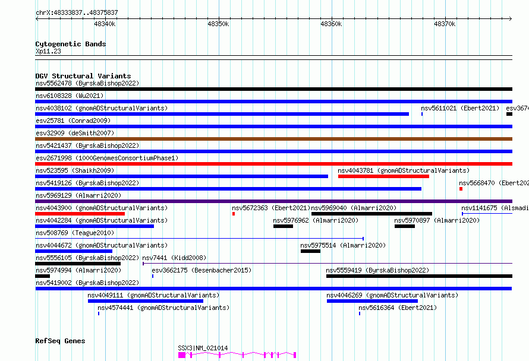Open the nsv5419002 (ByrskaBishop2022) label
The width and height of the screenshot is (529, 361).
pyautogui.click(x=87, y=283)
